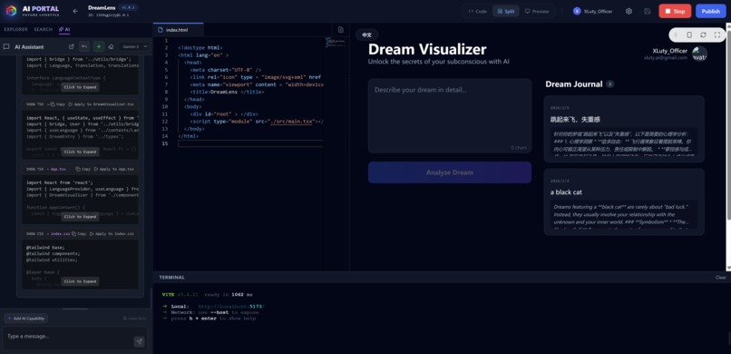731x354 pixels.
Task: Click the save disk icon in header
Action: 647,11
